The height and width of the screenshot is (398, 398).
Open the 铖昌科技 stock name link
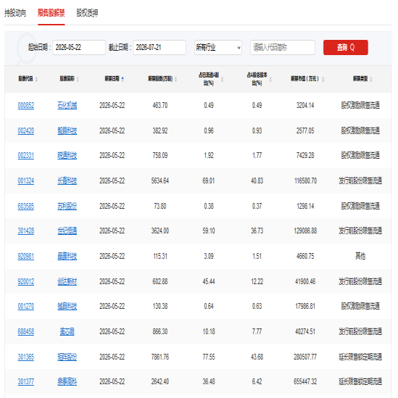point(67,306)
